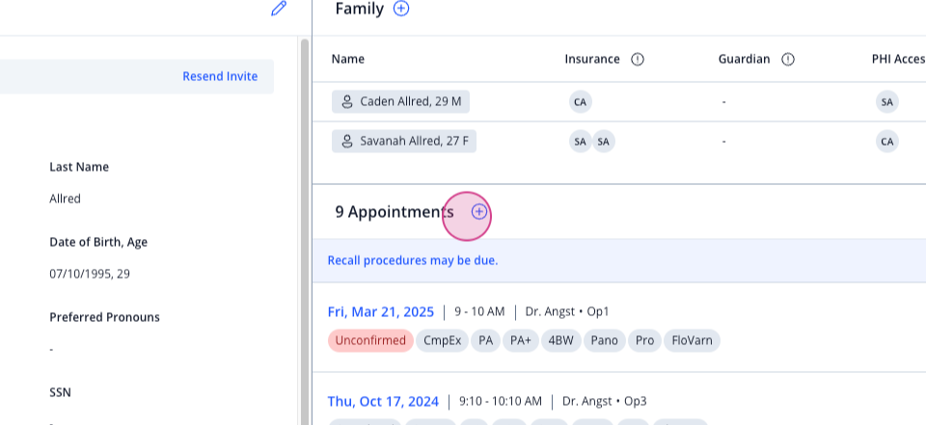Open Caden Allred, 29 M family member
Viewport: 926px width, 425px height.
coord(400,101)
